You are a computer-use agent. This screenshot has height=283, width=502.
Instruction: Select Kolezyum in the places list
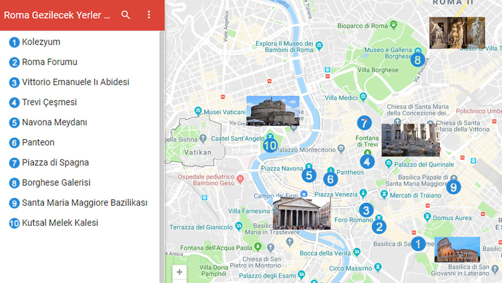(x=41, y=42)
